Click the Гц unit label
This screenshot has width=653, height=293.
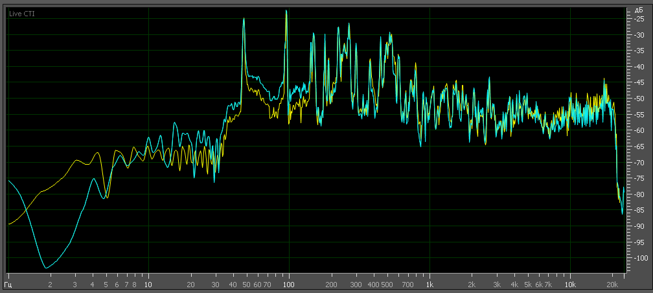9,284
